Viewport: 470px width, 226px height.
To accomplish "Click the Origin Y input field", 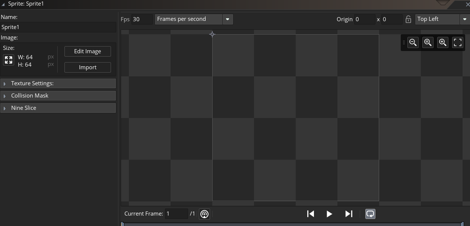I will [x=392, y=19].
